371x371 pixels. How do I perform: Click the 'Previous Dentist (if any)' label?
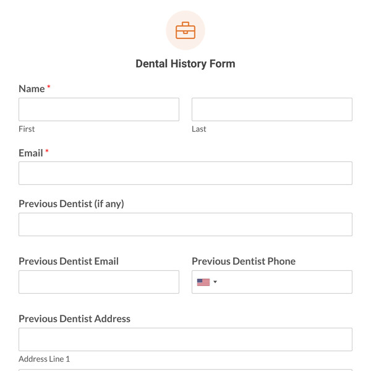coord(71,203)
